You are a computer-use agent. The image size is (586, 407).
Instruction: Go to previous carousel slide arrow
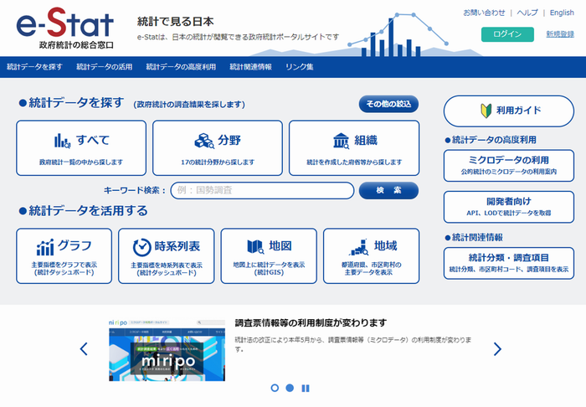[84, 348]
